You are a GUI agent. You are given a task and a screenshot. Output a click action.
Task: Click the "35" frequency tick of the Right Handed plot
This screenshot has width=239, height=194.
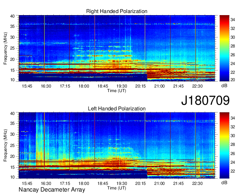(13, 26)
